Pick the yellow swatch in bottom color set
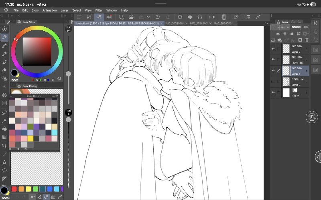This screenshot has width=321, height=200. click(x=28, y=189)
